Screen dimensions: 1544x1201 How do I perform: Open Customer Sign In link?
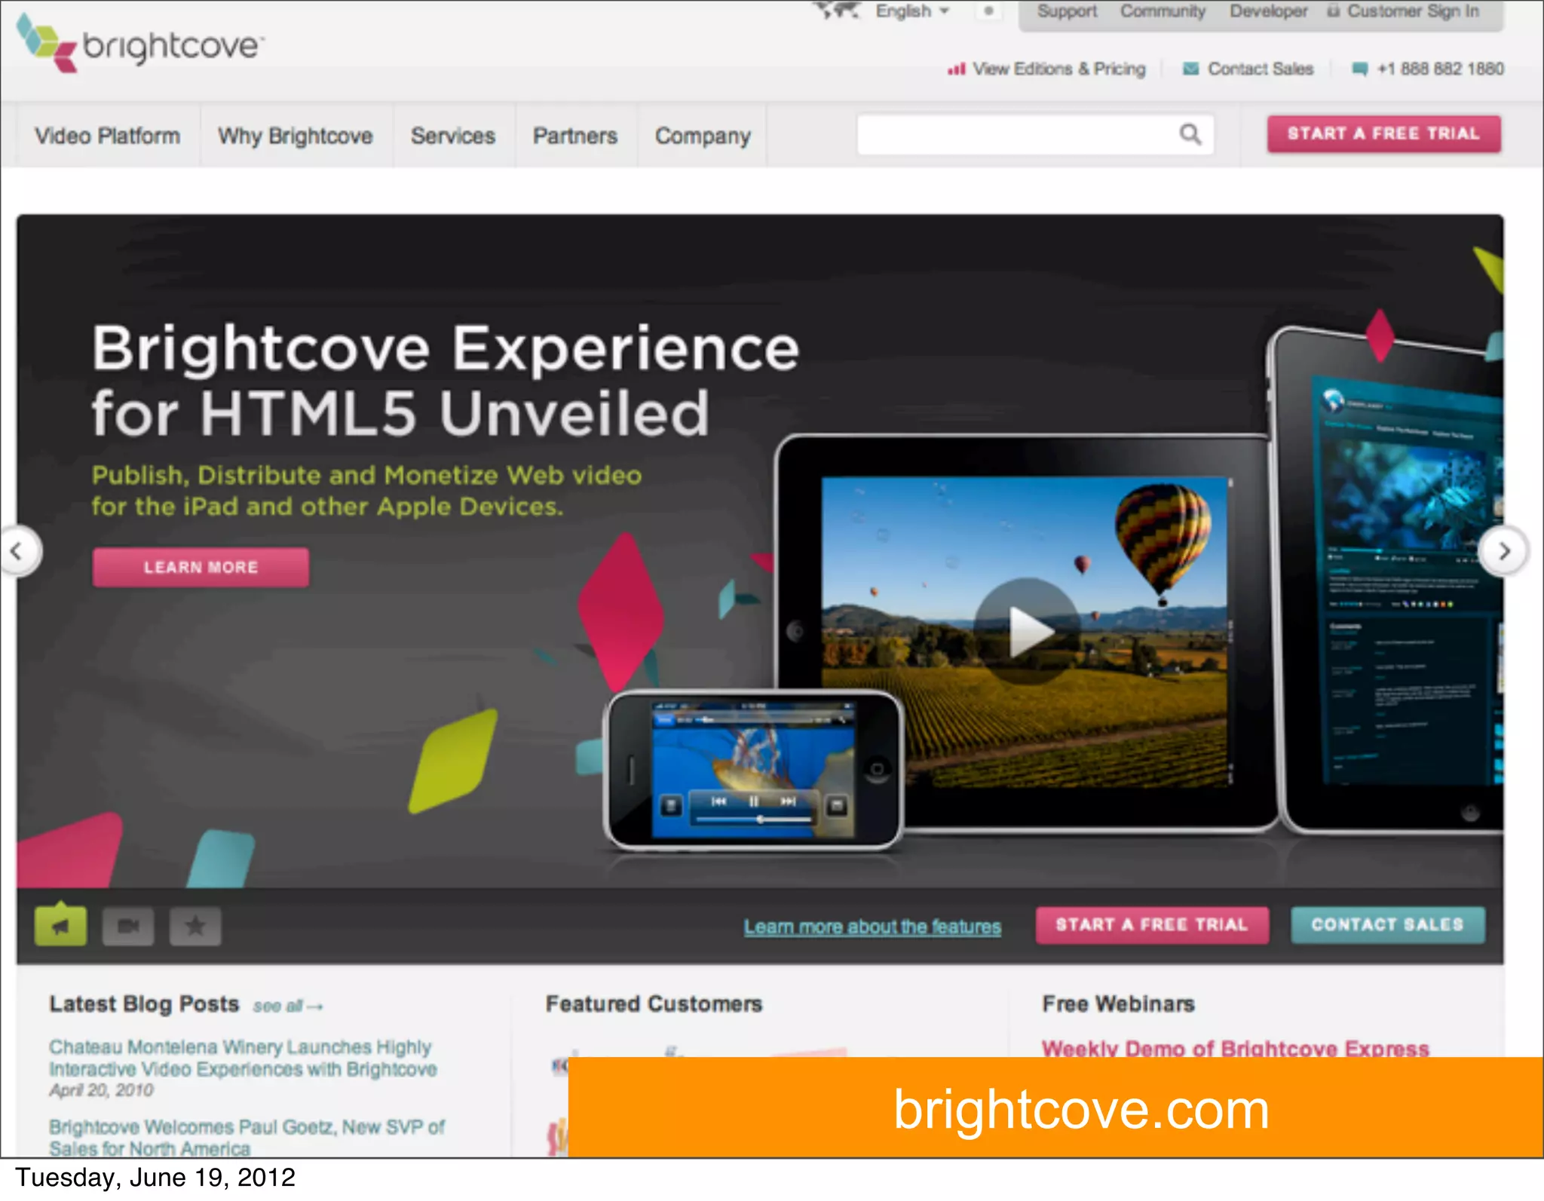pos(1412,11)
